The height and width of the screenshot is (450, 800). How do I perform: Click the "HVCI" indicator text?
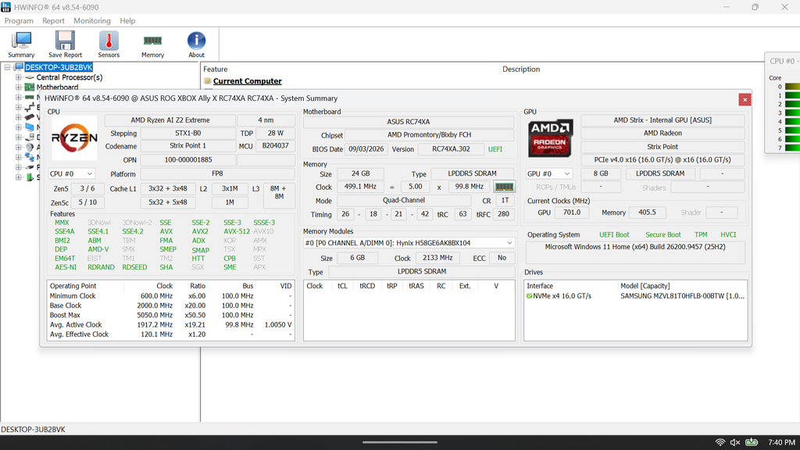click(x=728, y=234)
